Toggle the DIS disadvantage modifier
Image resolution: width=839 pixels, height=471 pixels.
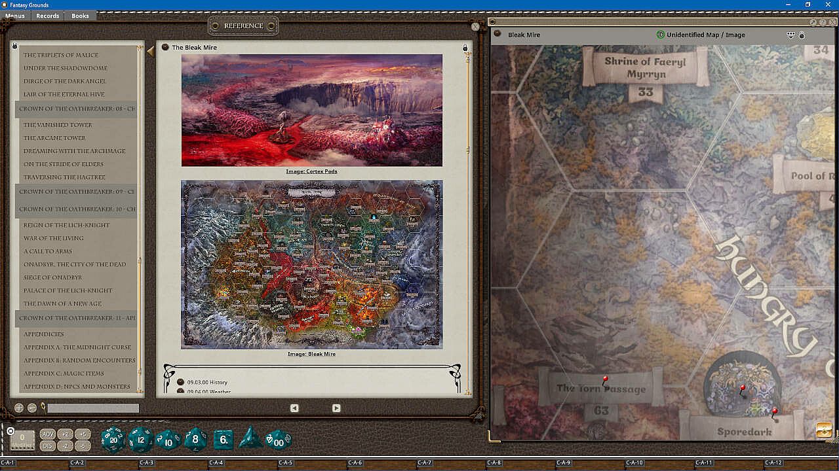47,446
